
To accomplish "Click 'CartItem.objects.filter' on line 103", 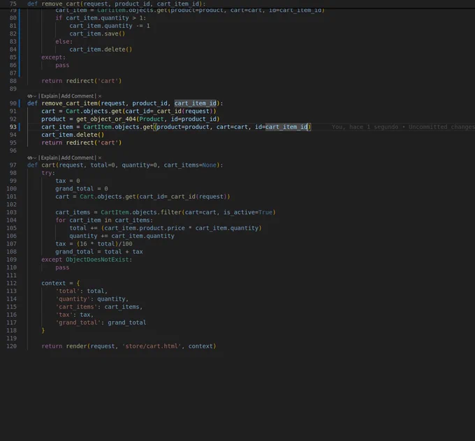I will click(x=141, y=212).
